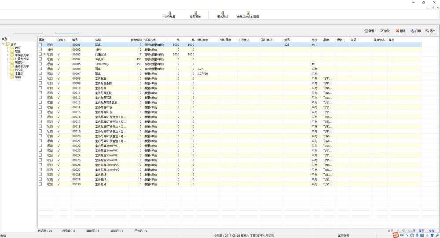Expand the 外露发光字 tree node

(x=7, y=59)
